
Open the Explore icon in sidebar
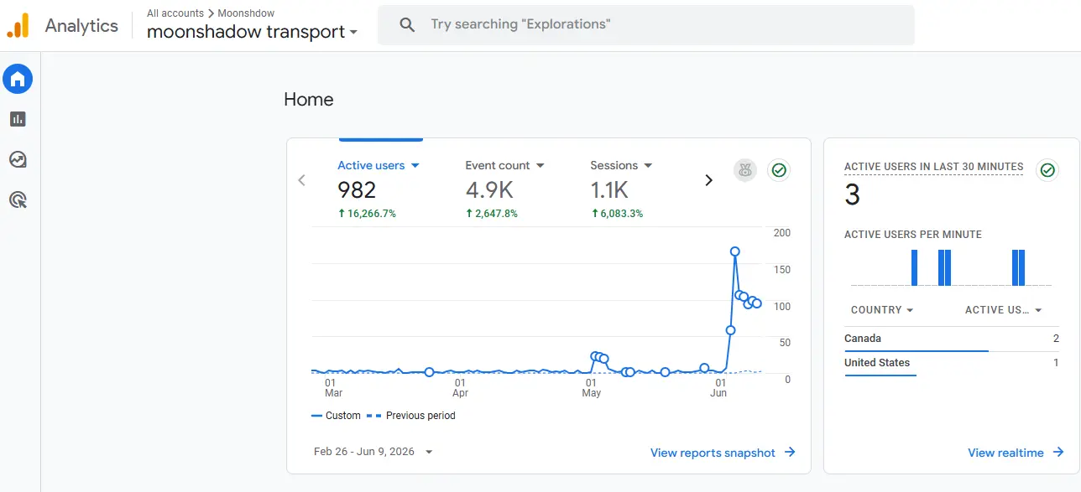click(x=18, y=159)
